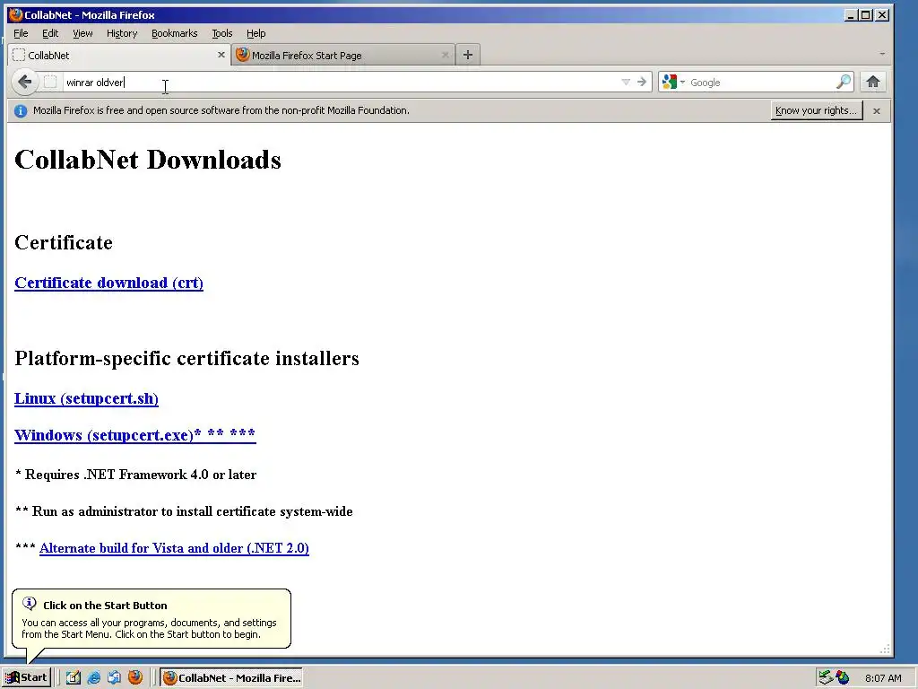The width and height of the screenshot is (918, 689).
Task: Open a new tab with plus button
Action: [467, 55]
